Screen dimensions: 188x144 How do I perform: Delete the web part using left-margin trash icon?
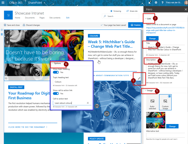[x=2, y=34]
